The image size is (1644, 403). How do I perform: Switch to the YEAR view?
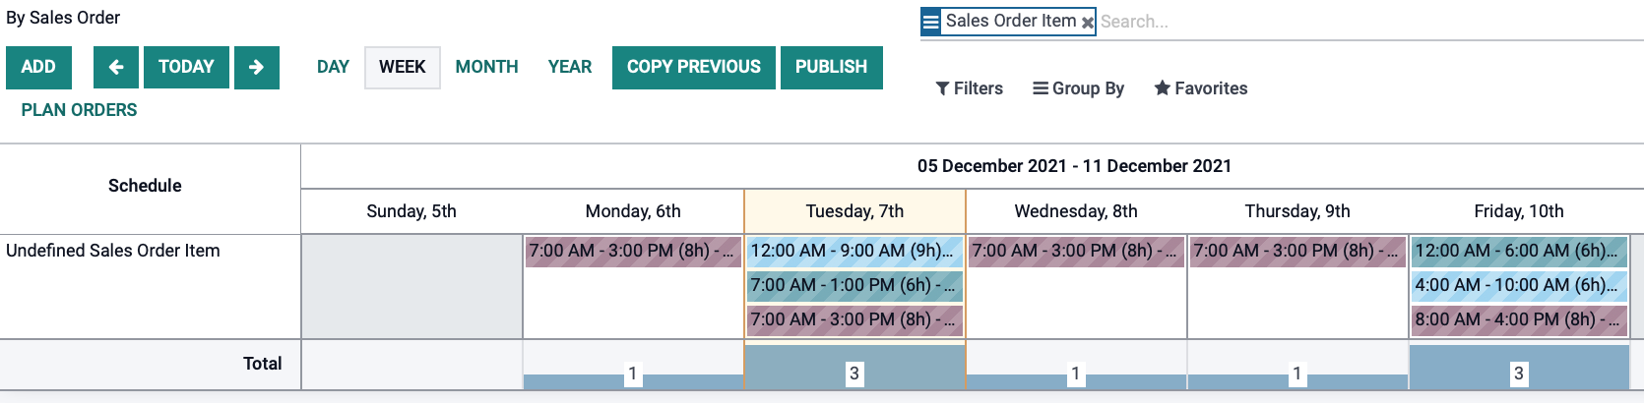(x=570, y=67)
